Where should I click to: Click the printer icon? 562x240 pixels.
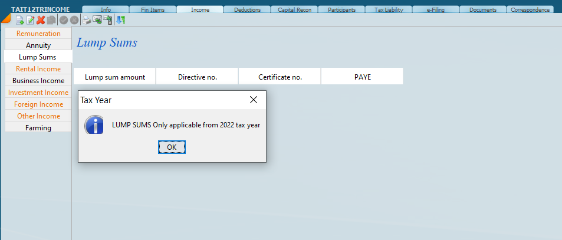pos(87,20)
